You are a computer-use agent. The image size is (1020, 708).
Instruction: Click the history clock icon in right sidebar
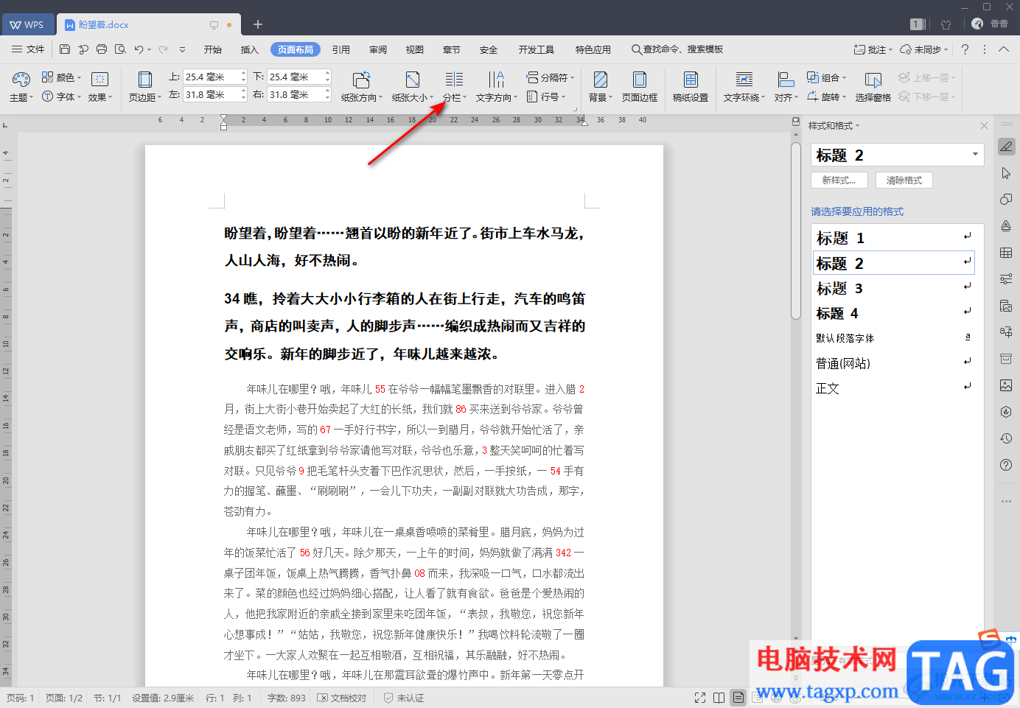tap(1006, 438)
